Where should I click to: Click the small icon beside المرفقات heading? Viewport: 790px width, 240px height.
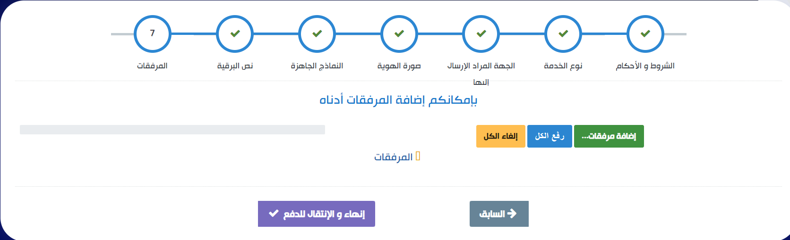418,156
